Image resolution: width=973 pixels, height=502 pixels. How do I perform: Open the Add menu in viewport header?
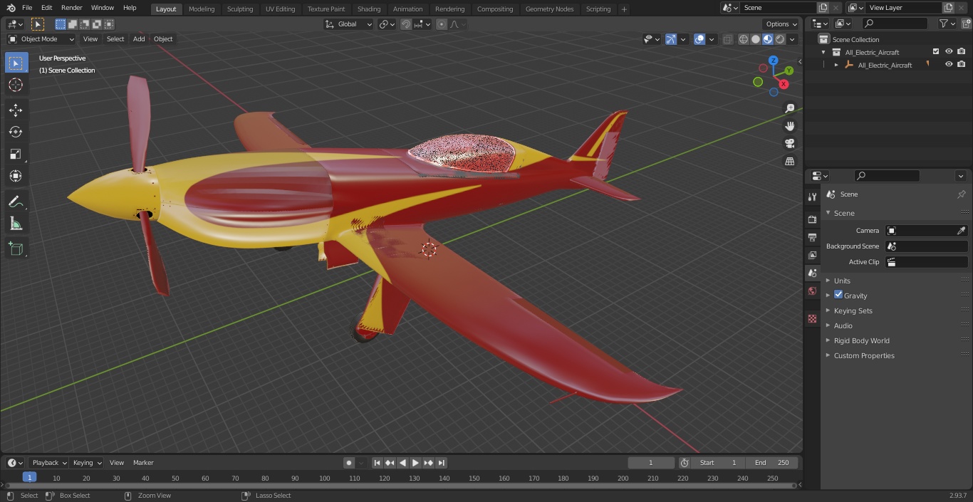point(139,39)
